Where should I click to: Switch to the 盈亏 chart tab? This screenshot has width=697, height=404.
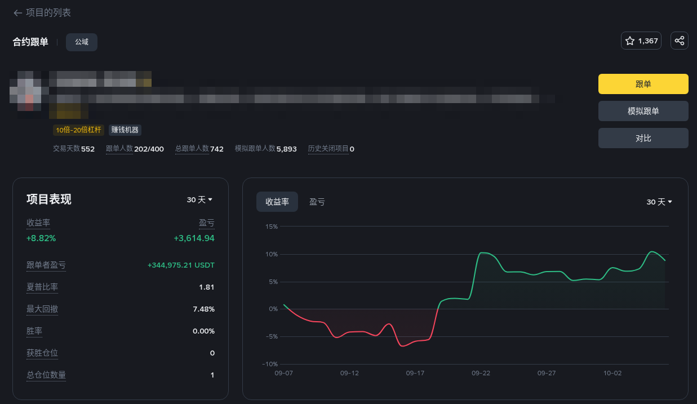[x=317, y=202]
